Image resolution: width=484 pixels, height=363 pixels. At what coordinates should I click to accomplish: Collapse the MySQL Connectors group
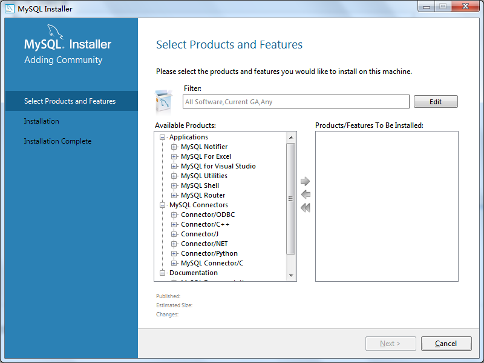[162, 205]
